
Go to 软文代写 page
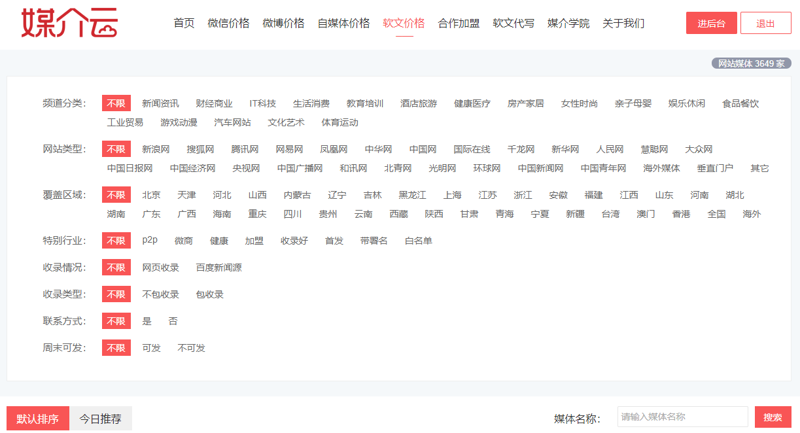[513, 23]
